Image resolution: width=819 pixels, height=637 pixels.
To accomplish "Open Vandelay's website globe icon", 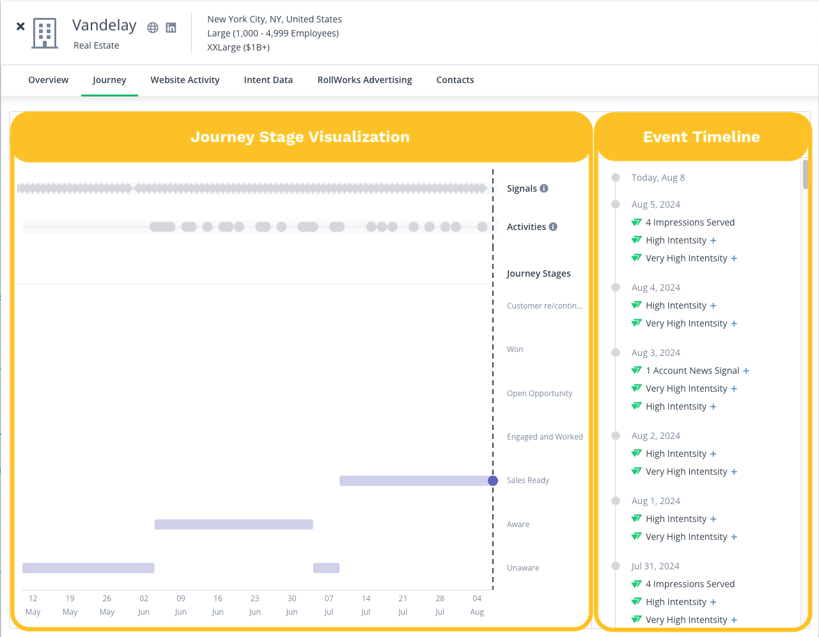I will tap(153, 27).
